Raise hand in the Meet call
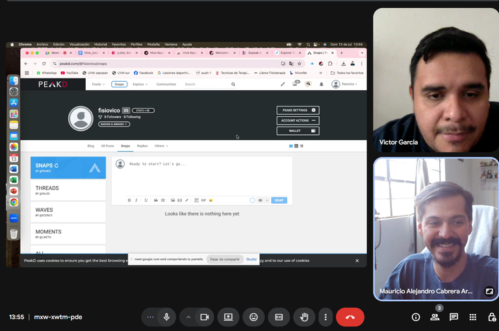 tap(304, 317)
